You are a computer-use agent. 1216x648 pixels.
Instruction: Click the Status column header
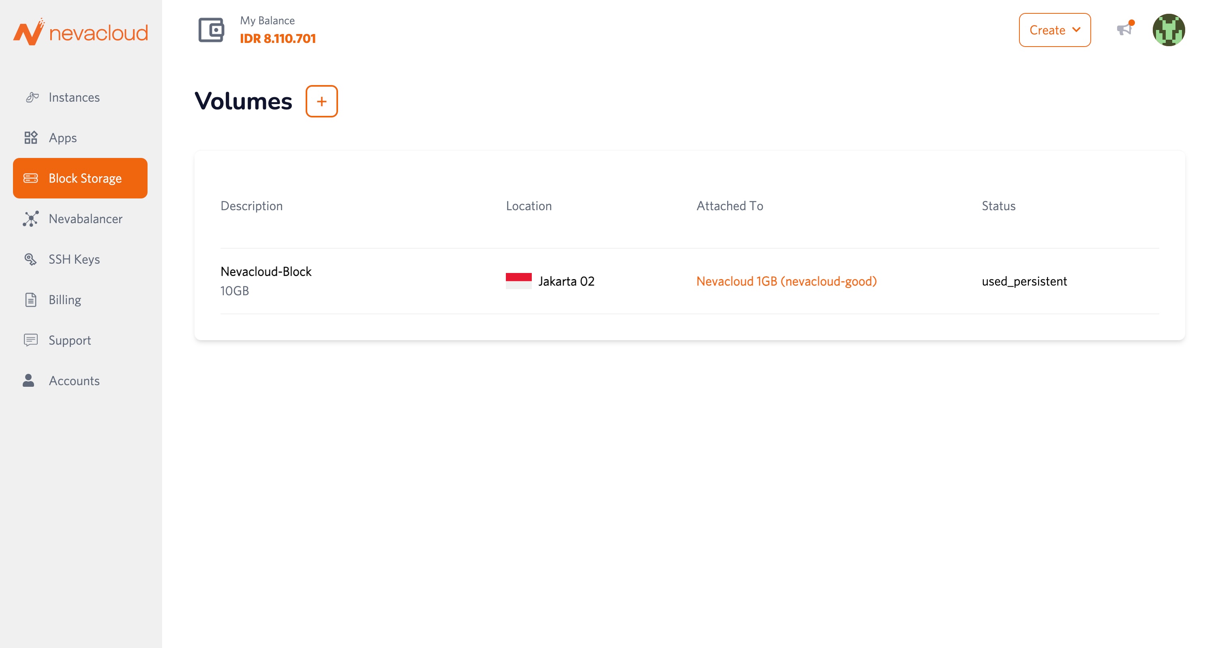point(998,206)
